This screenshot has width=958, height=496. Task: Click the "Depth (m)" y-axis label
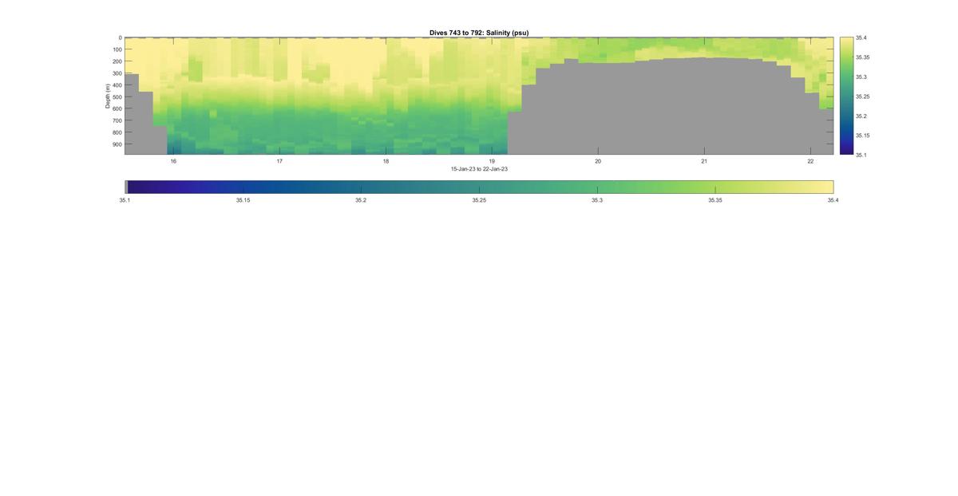point(107,96)
